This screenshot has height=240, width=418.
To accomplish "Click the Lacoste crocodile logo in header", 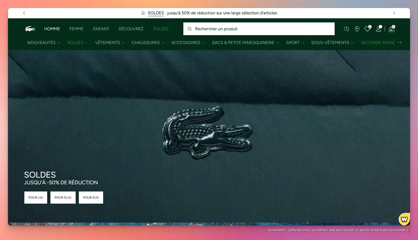I will point(30,29).
